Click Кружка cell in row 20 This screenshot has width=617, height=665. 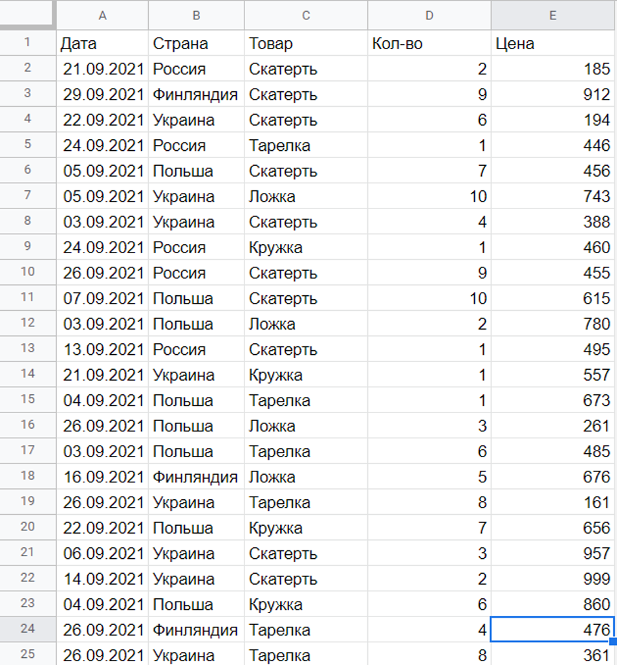306,528
